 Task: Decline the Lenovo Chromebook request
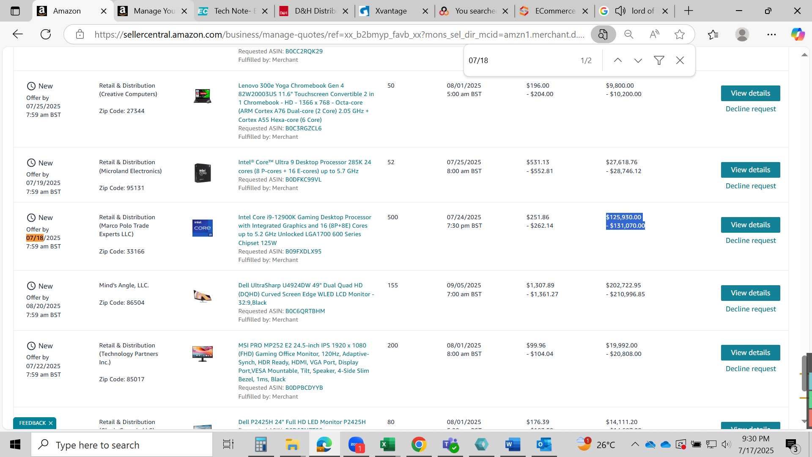click(751, 109)
